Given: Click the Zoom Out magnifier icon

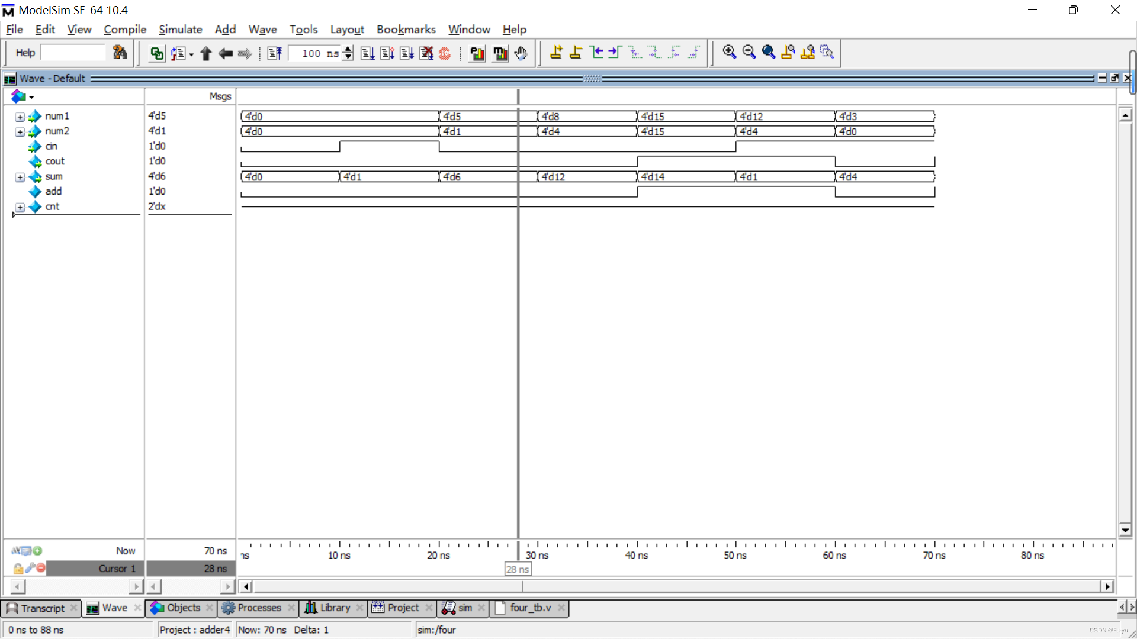Looking at the screenshot, I should pos(749,53).
